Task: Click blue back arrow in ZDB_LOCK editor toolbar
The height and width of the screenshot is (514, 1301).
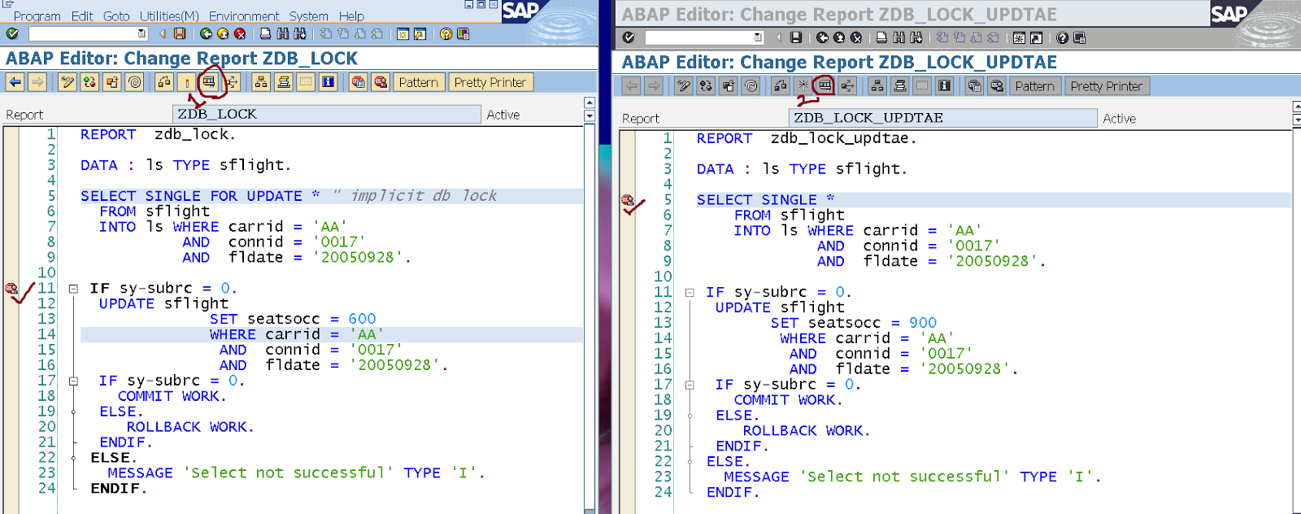Action: pyautogui.click(x=15, y=82)
